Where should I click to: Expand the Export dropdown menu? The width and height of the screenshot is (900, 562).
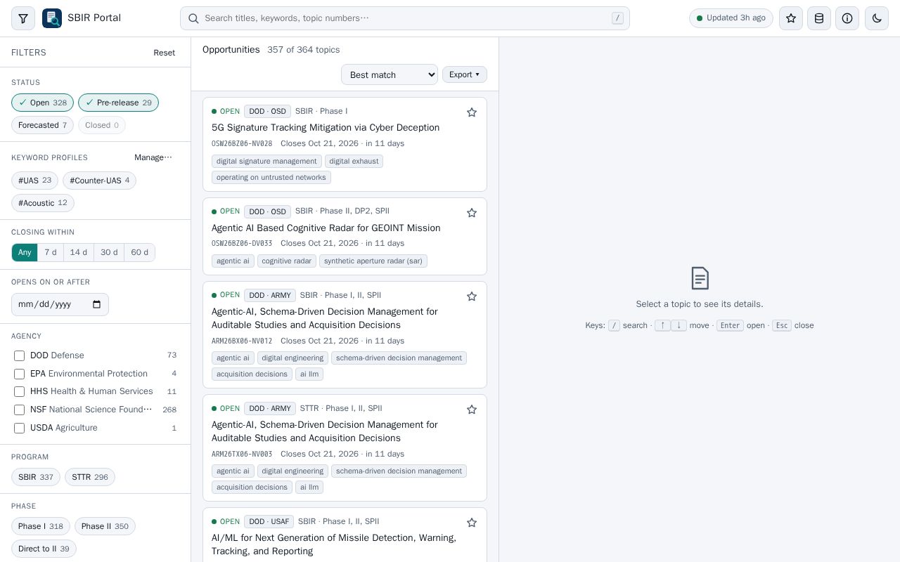[x=465, y=74]
